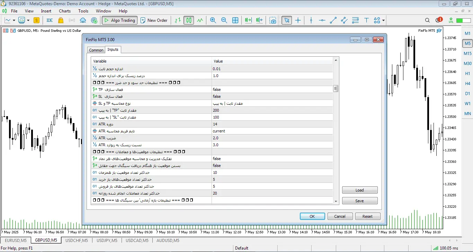The image size is (473, 252).
Task: Open notifications with red badge icon
Action: (x=439, y=20)
